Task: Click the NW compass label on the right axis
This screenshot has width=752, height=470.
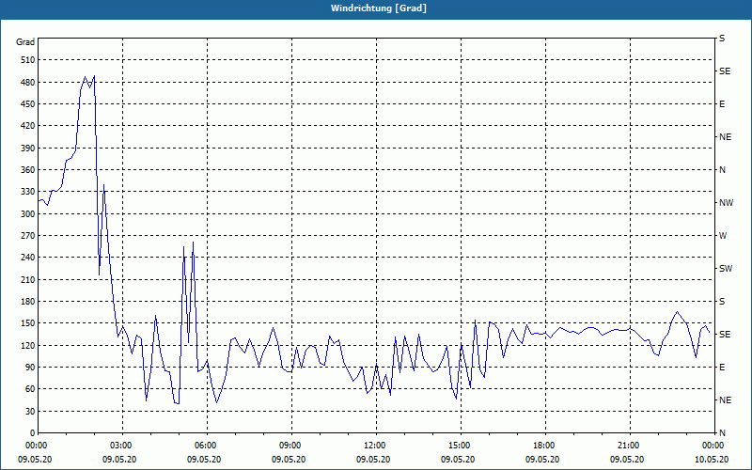Action: (x=726, y=203)
